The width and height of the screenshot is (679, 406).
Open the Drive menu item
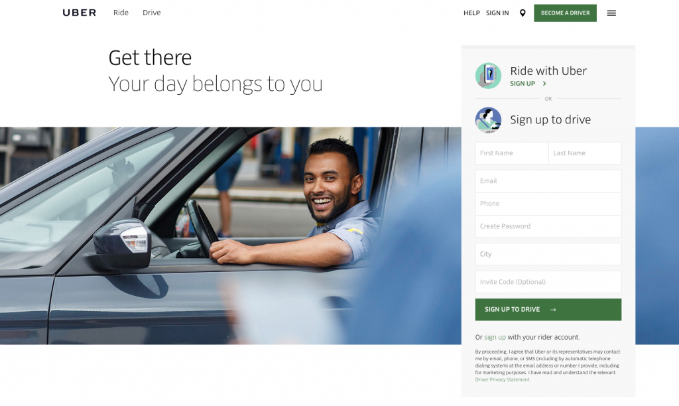152,13
